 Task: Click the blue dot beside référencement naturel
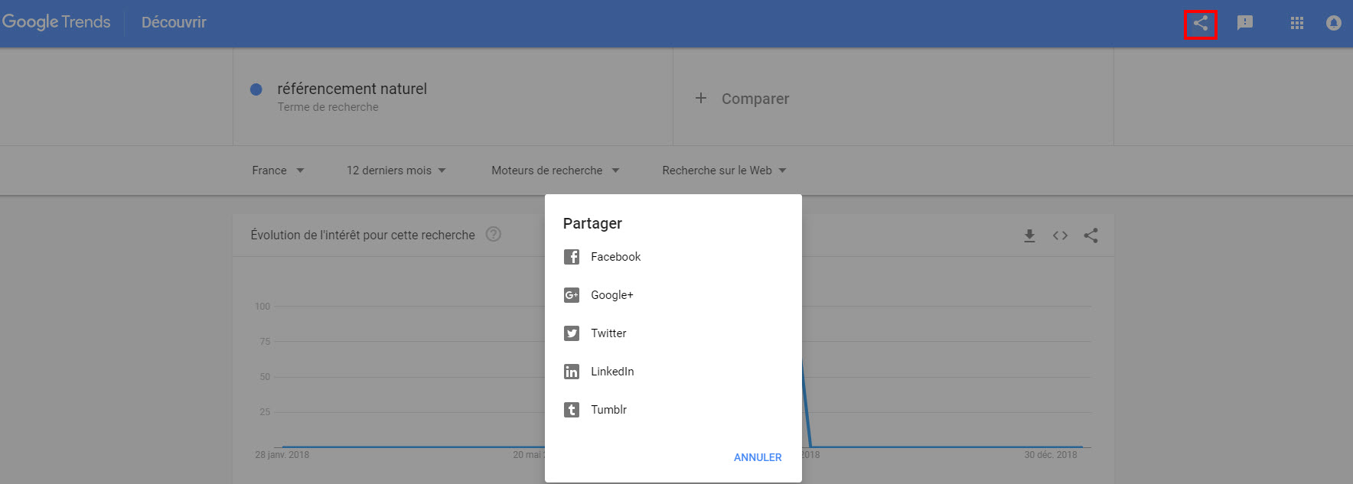256,89
